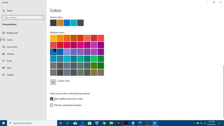Click 'Show accent color on the following surfaces' text

pyautogui.click(x=70, y=93)
